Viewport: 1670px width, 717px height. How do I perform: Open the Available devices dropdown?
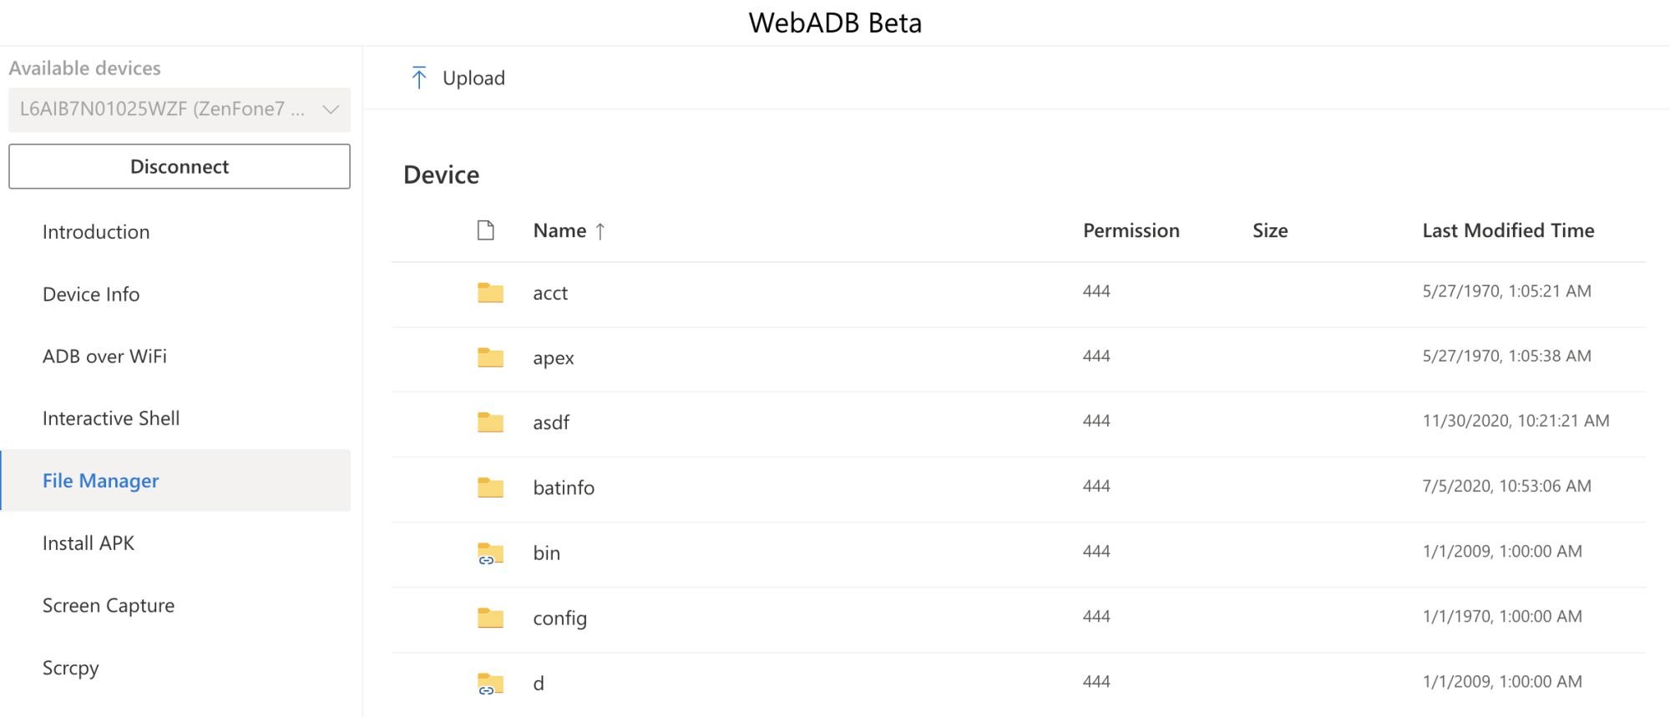coord(179,109)
